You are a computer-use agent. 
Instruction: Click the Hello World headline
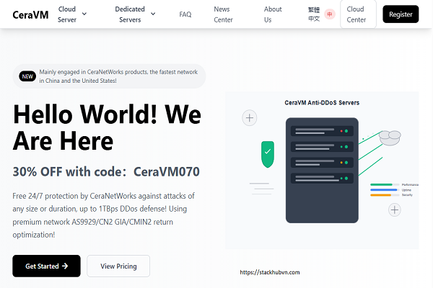(x=107, y=127)
